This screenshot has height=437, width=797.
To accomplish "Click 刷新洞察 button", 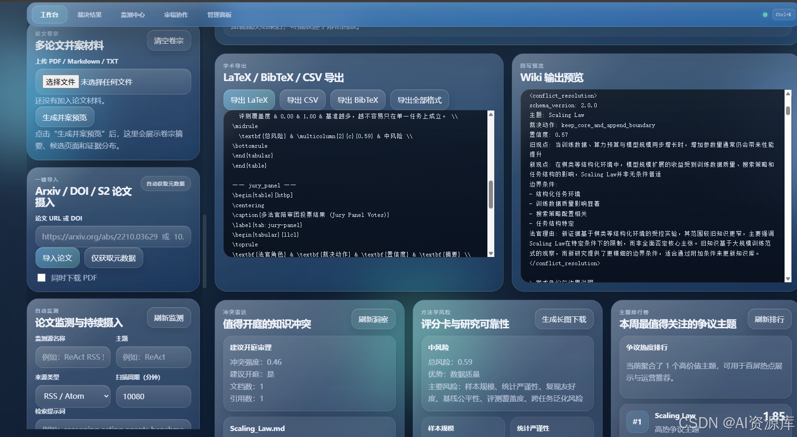I will click(x=373, y=319).
